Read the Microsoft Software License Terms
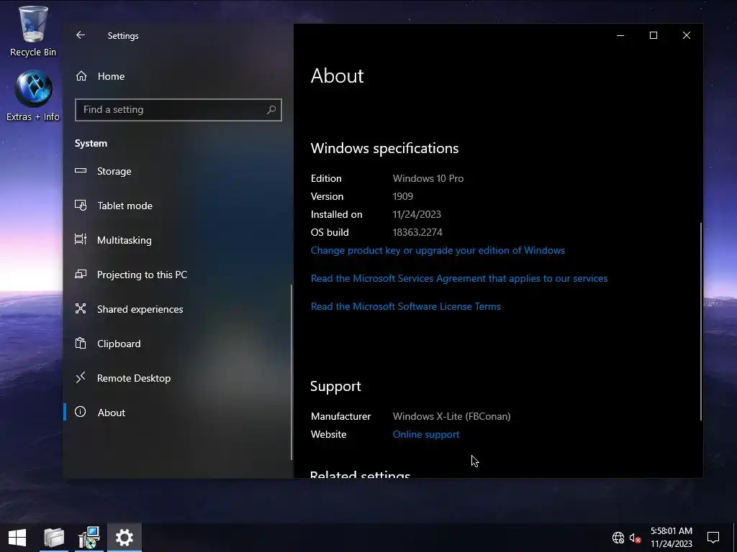Viewport: 737px width, 552px height. [406, 306]
